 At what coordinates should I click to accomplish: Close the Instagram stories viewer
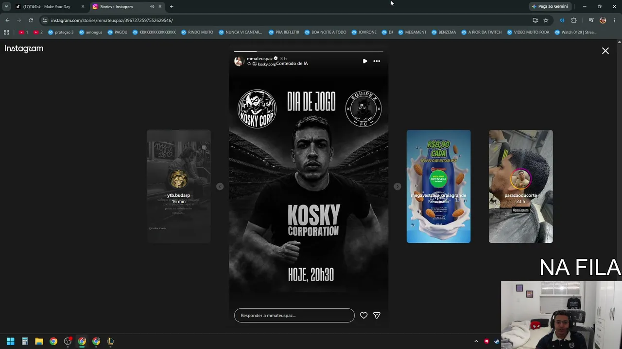(605, 51)
